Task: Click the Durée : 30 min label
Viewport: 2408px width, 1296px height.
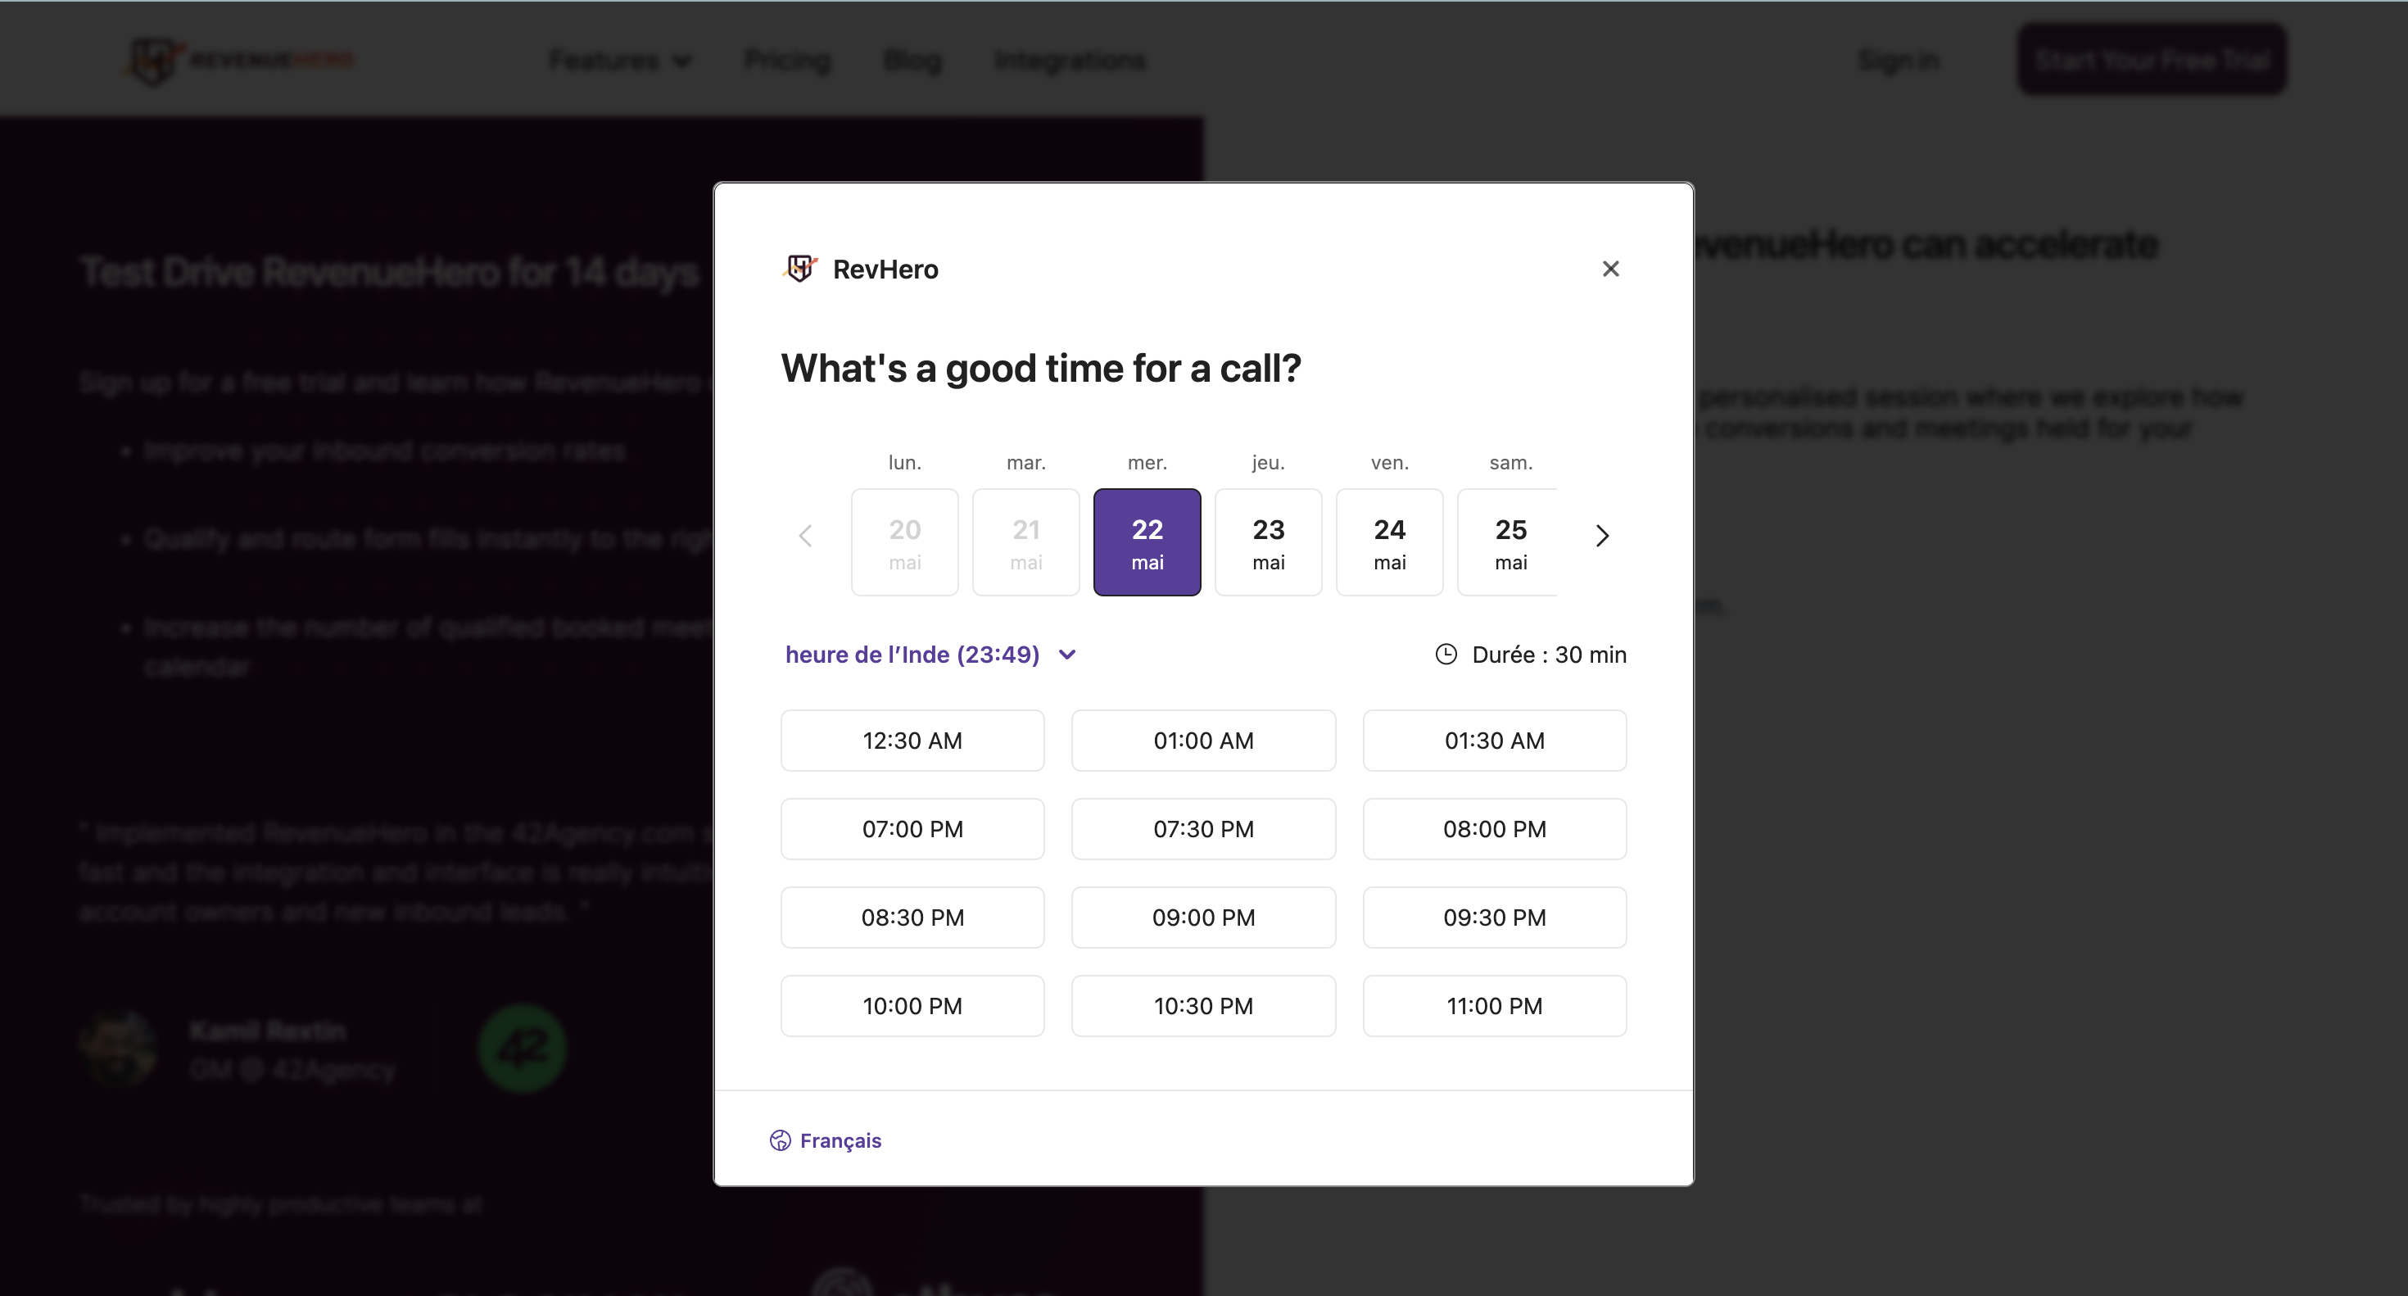Action: [1548, 655]
